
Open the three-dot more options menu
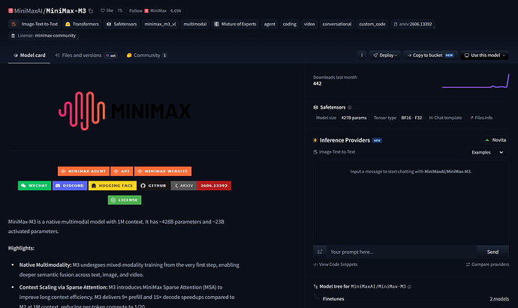tap(362, 55)
